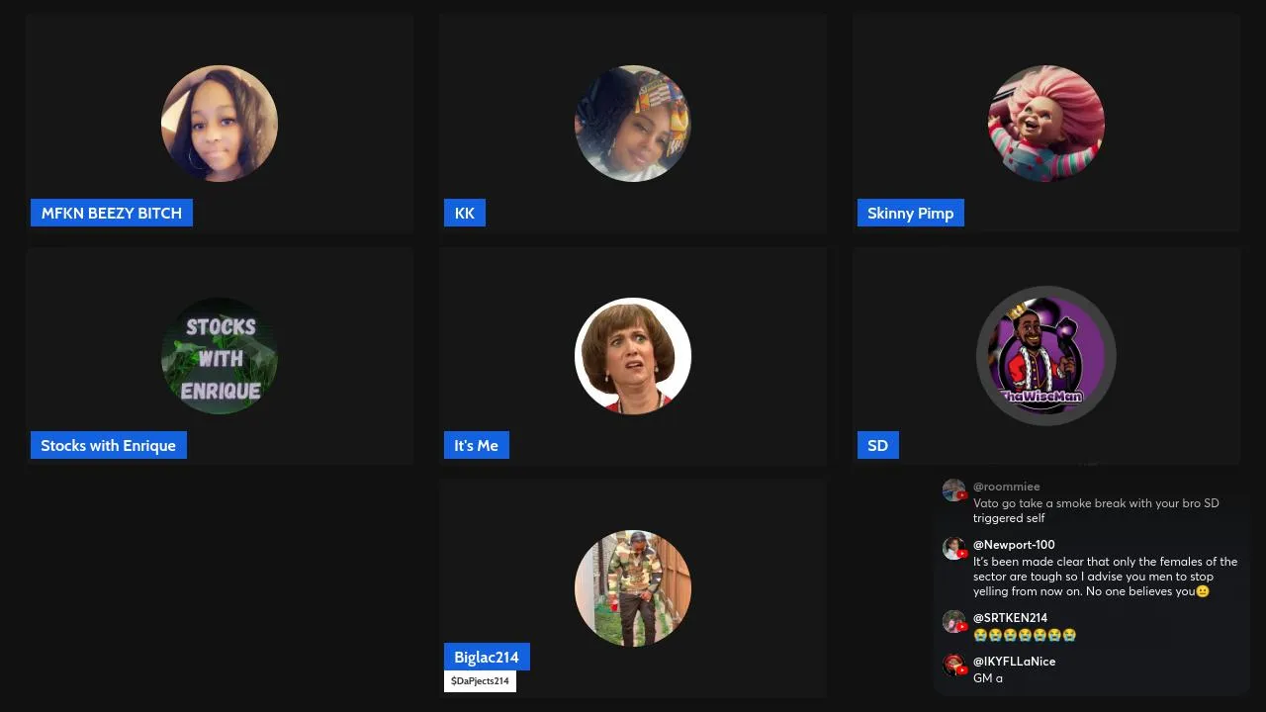The width and height of the screenshot is (1266, 712).
Task: Click @Newport-100's chat avatar icon
Action: (x=953, y=549)
